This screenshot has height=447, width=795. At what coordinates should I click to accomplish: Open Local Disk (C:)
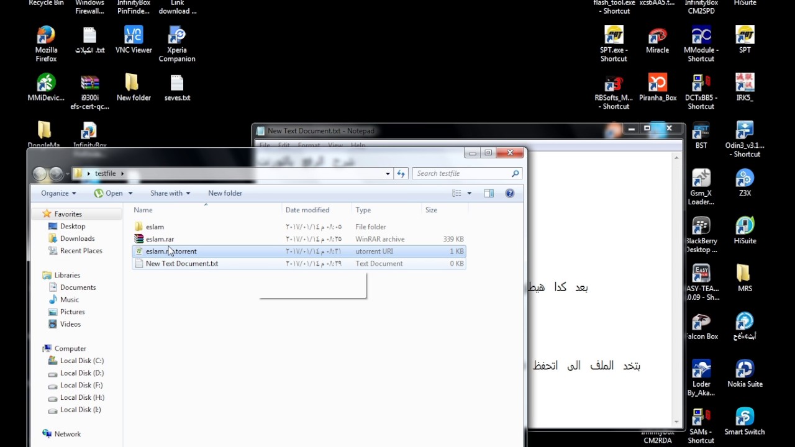81,361
